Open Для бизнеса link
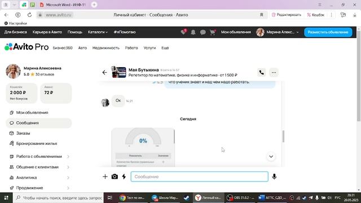This screenshot has width=361, height=203. click(16, 32)
